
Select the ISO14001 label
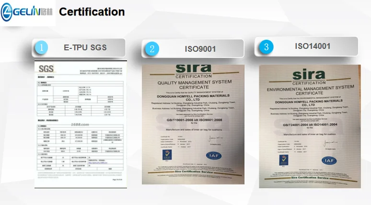coord(313,46)
